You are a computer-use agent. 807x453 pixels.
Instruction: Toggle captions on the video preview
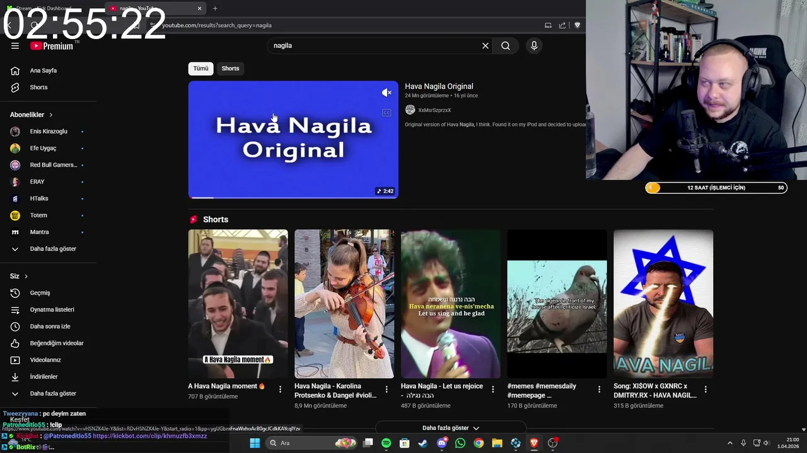click(x=386, y=113)
